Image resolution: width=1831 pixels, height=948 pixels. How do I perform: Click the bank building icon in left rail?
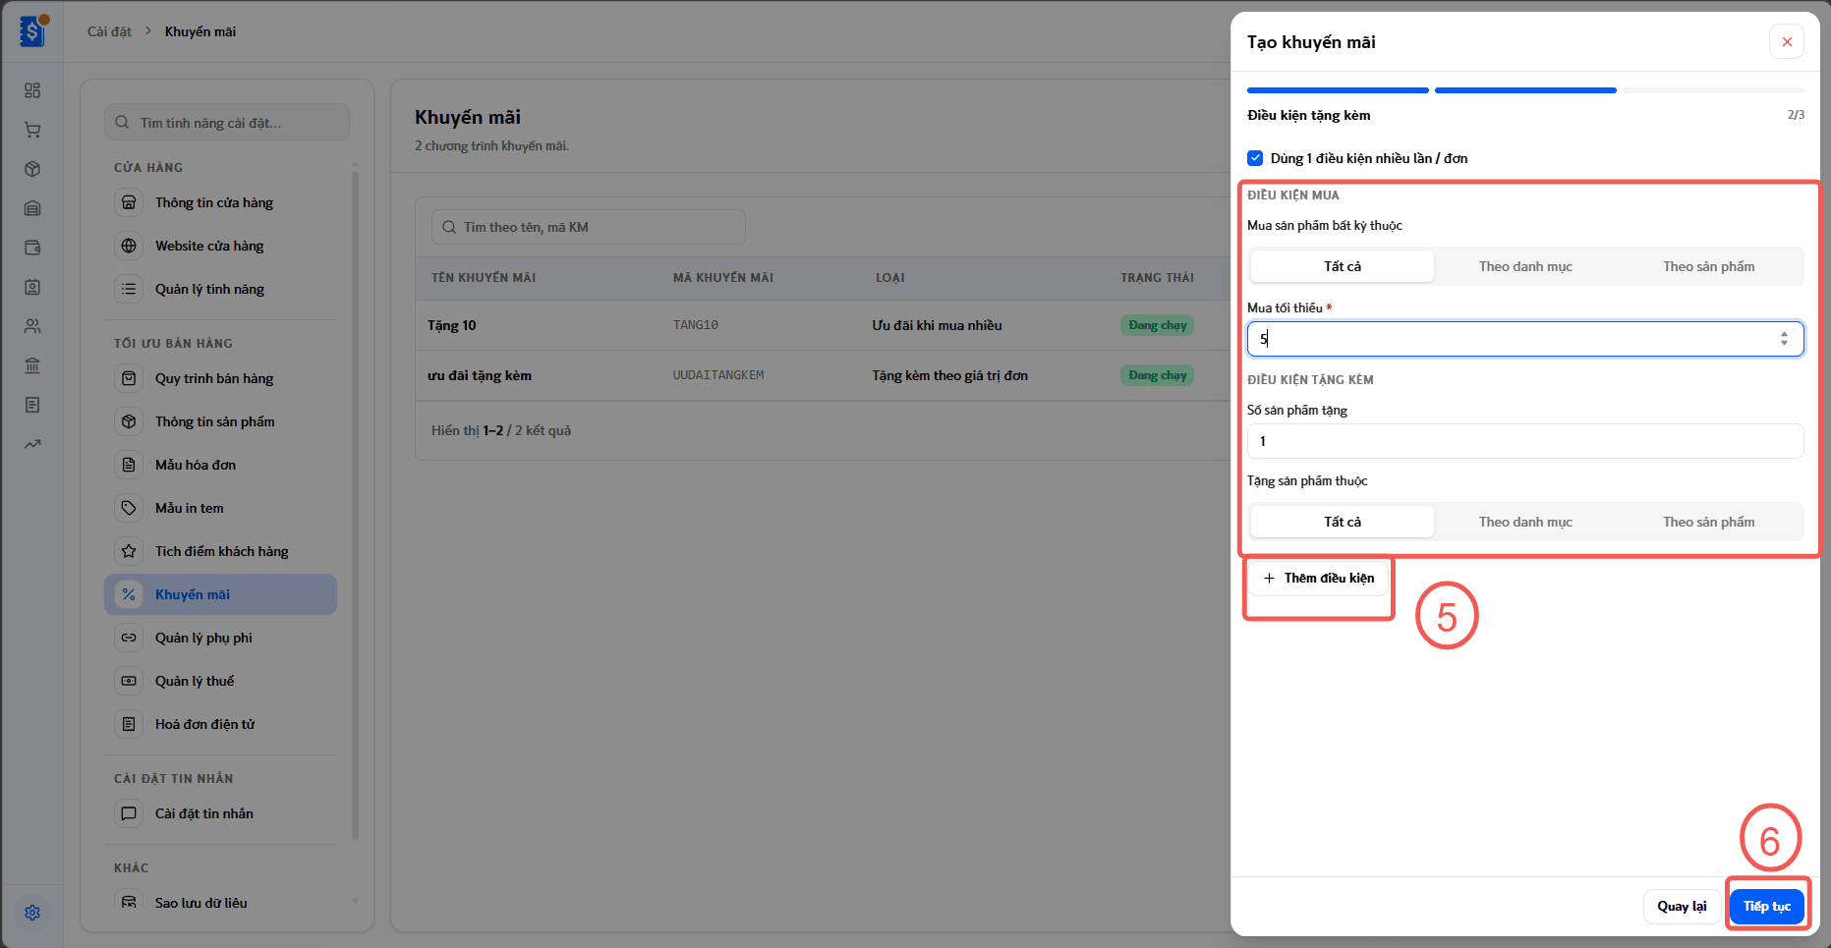[32, 365]
